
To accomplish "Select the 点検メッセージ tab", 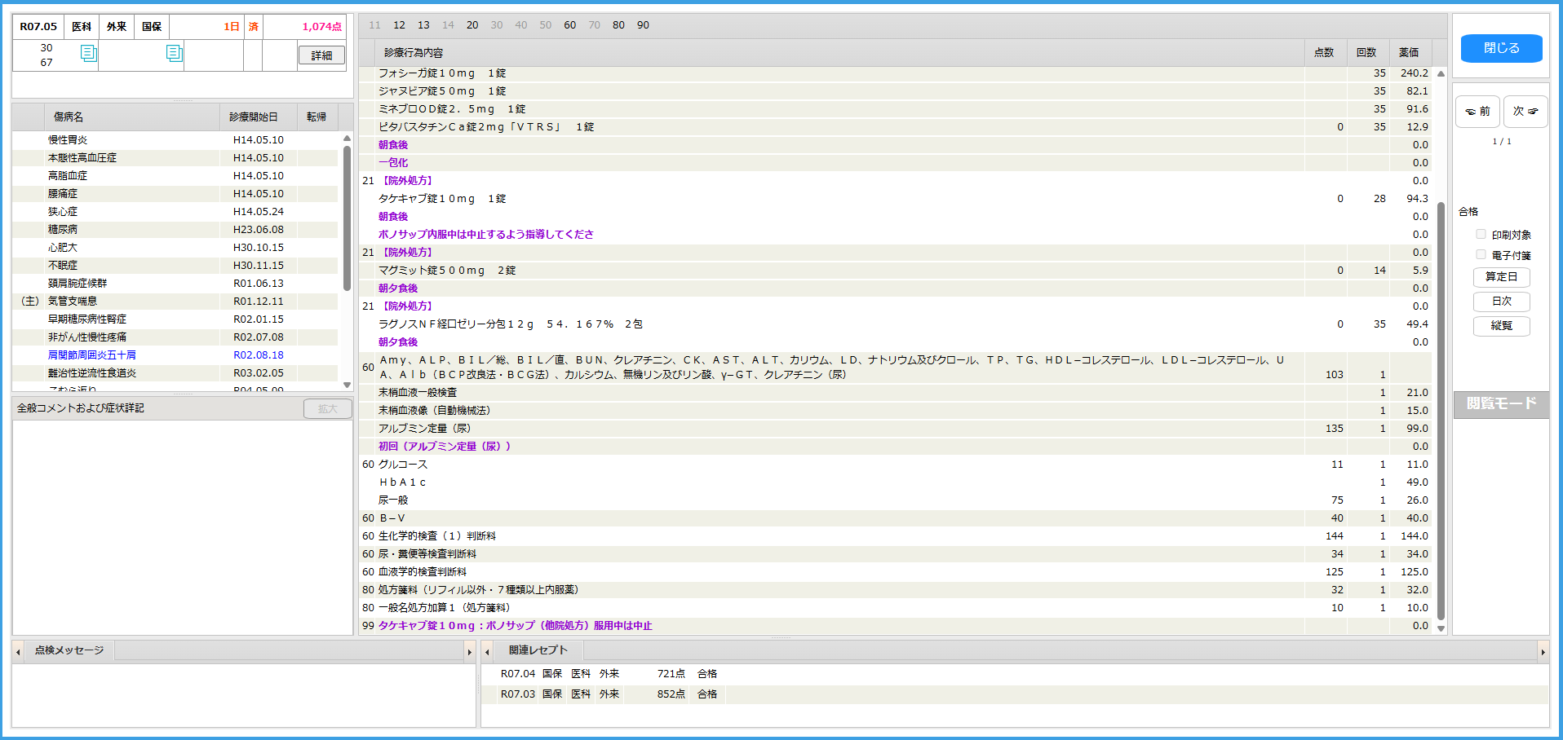I will [x=69, y=650].
